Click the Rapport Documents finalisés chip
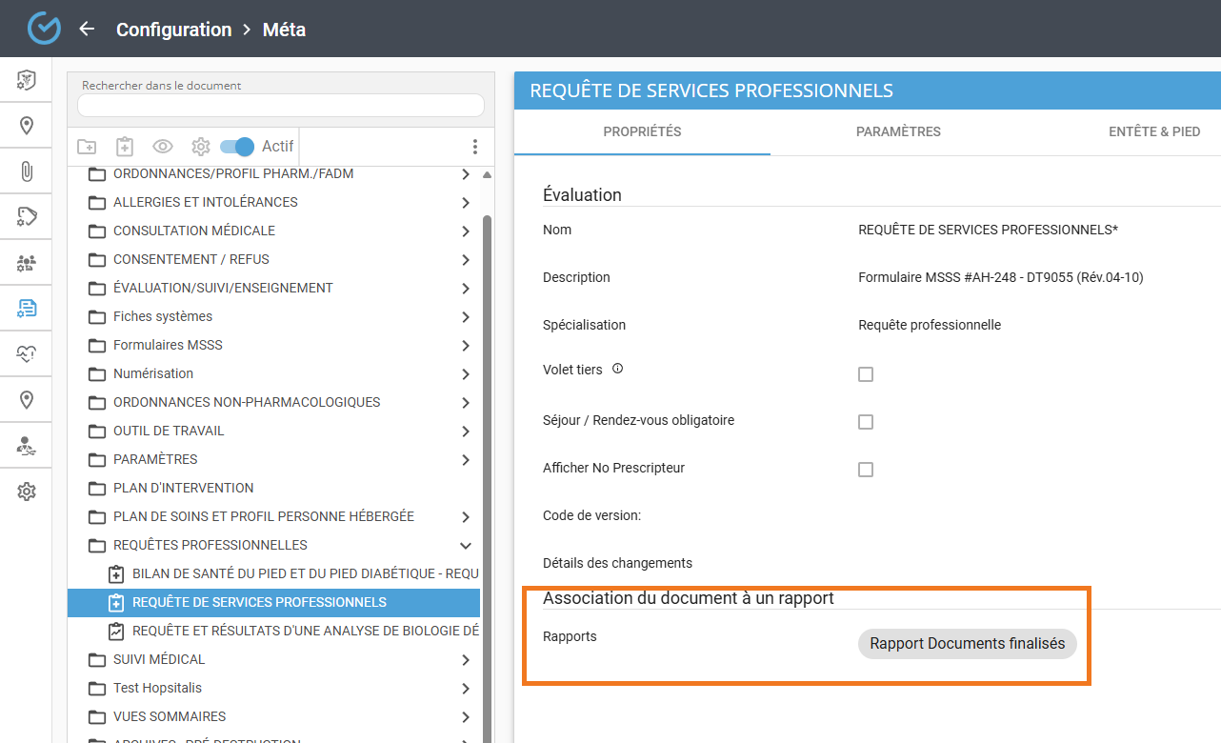The height and width of the screenshot is (743, 1221). [x=967, y=644]
